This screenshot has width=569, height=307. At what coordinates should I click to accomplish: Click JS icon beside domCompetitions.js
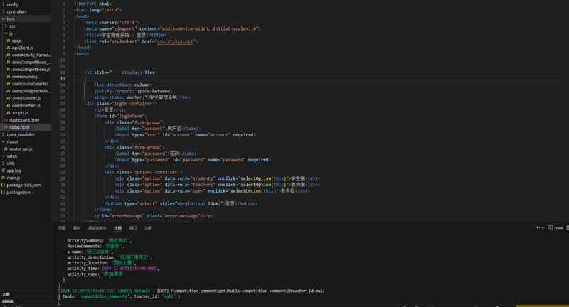[8, 69]
